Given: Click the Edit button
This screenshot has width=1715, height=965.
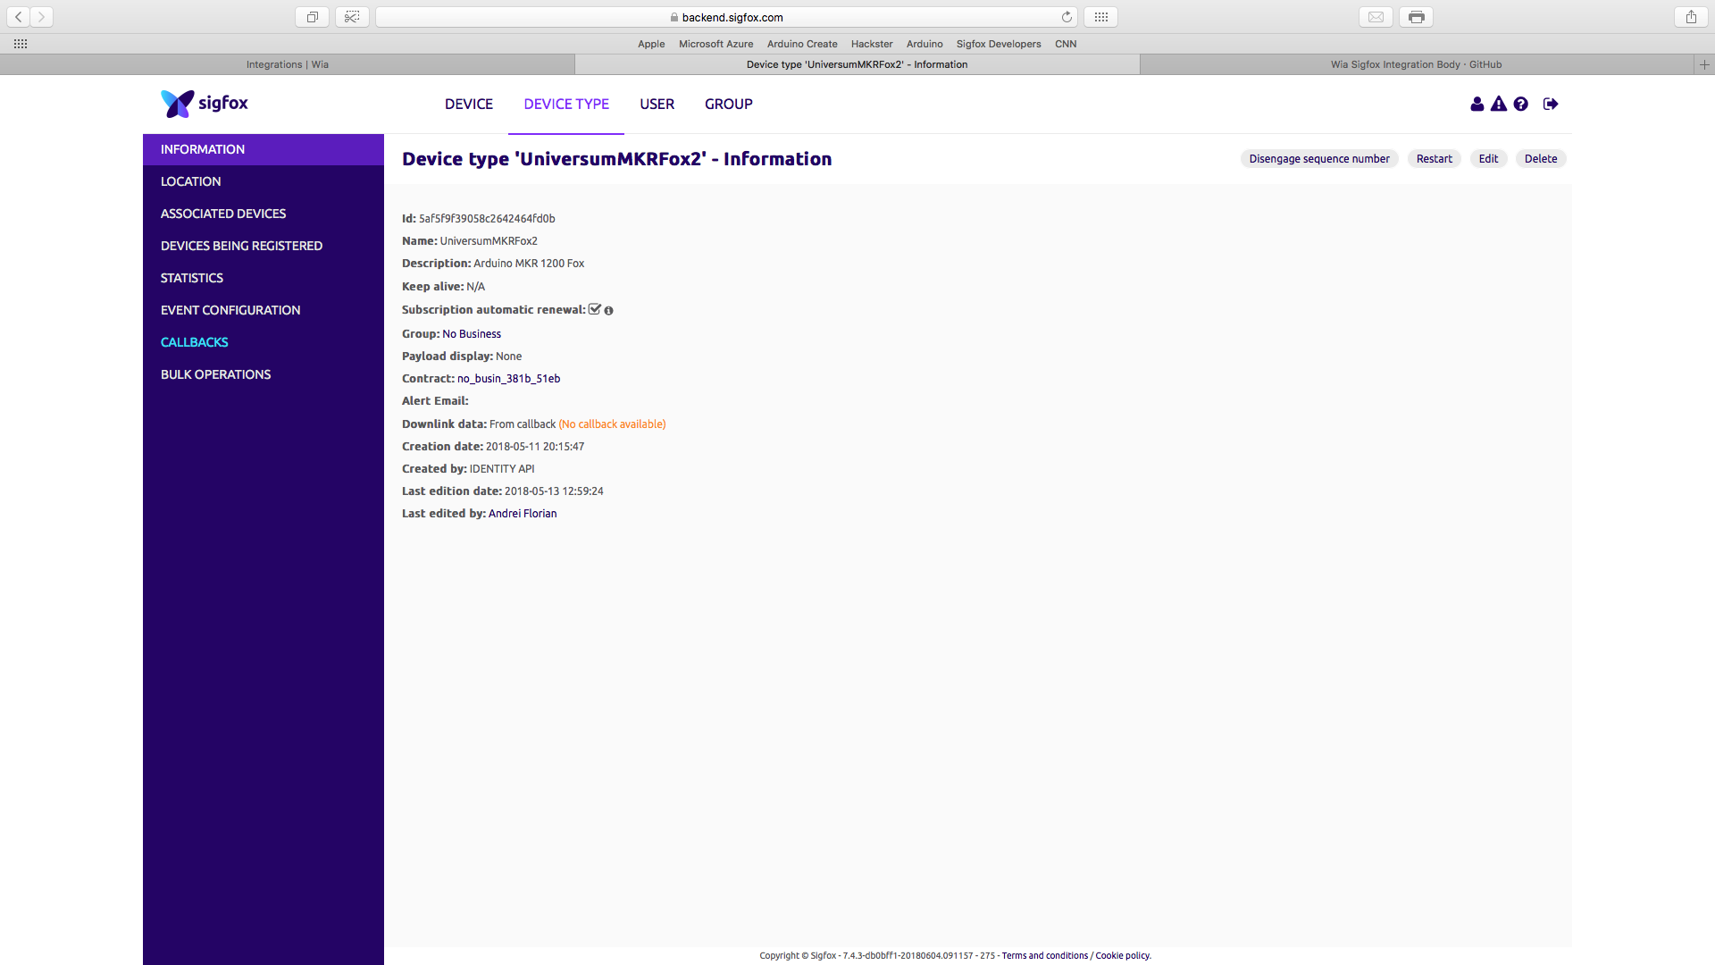Looking at the screenshot, I should point(1488,159).
